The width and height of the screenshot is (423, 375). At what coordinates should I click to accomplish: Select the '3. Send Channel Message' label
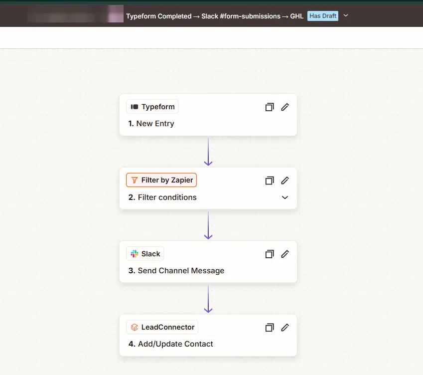pyautogui.click(x=176, y=270)
